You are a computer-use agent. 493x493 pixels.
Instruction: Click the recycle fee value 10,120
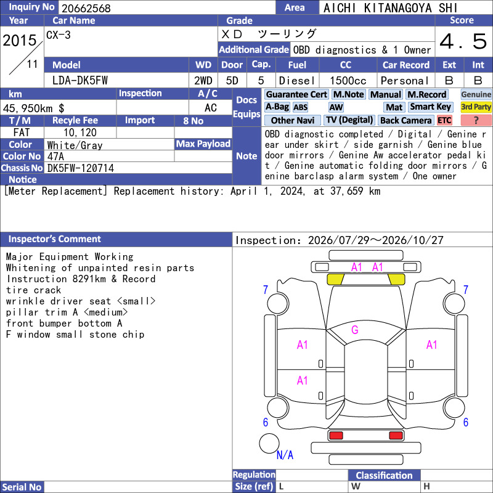(x=80, y=132)
